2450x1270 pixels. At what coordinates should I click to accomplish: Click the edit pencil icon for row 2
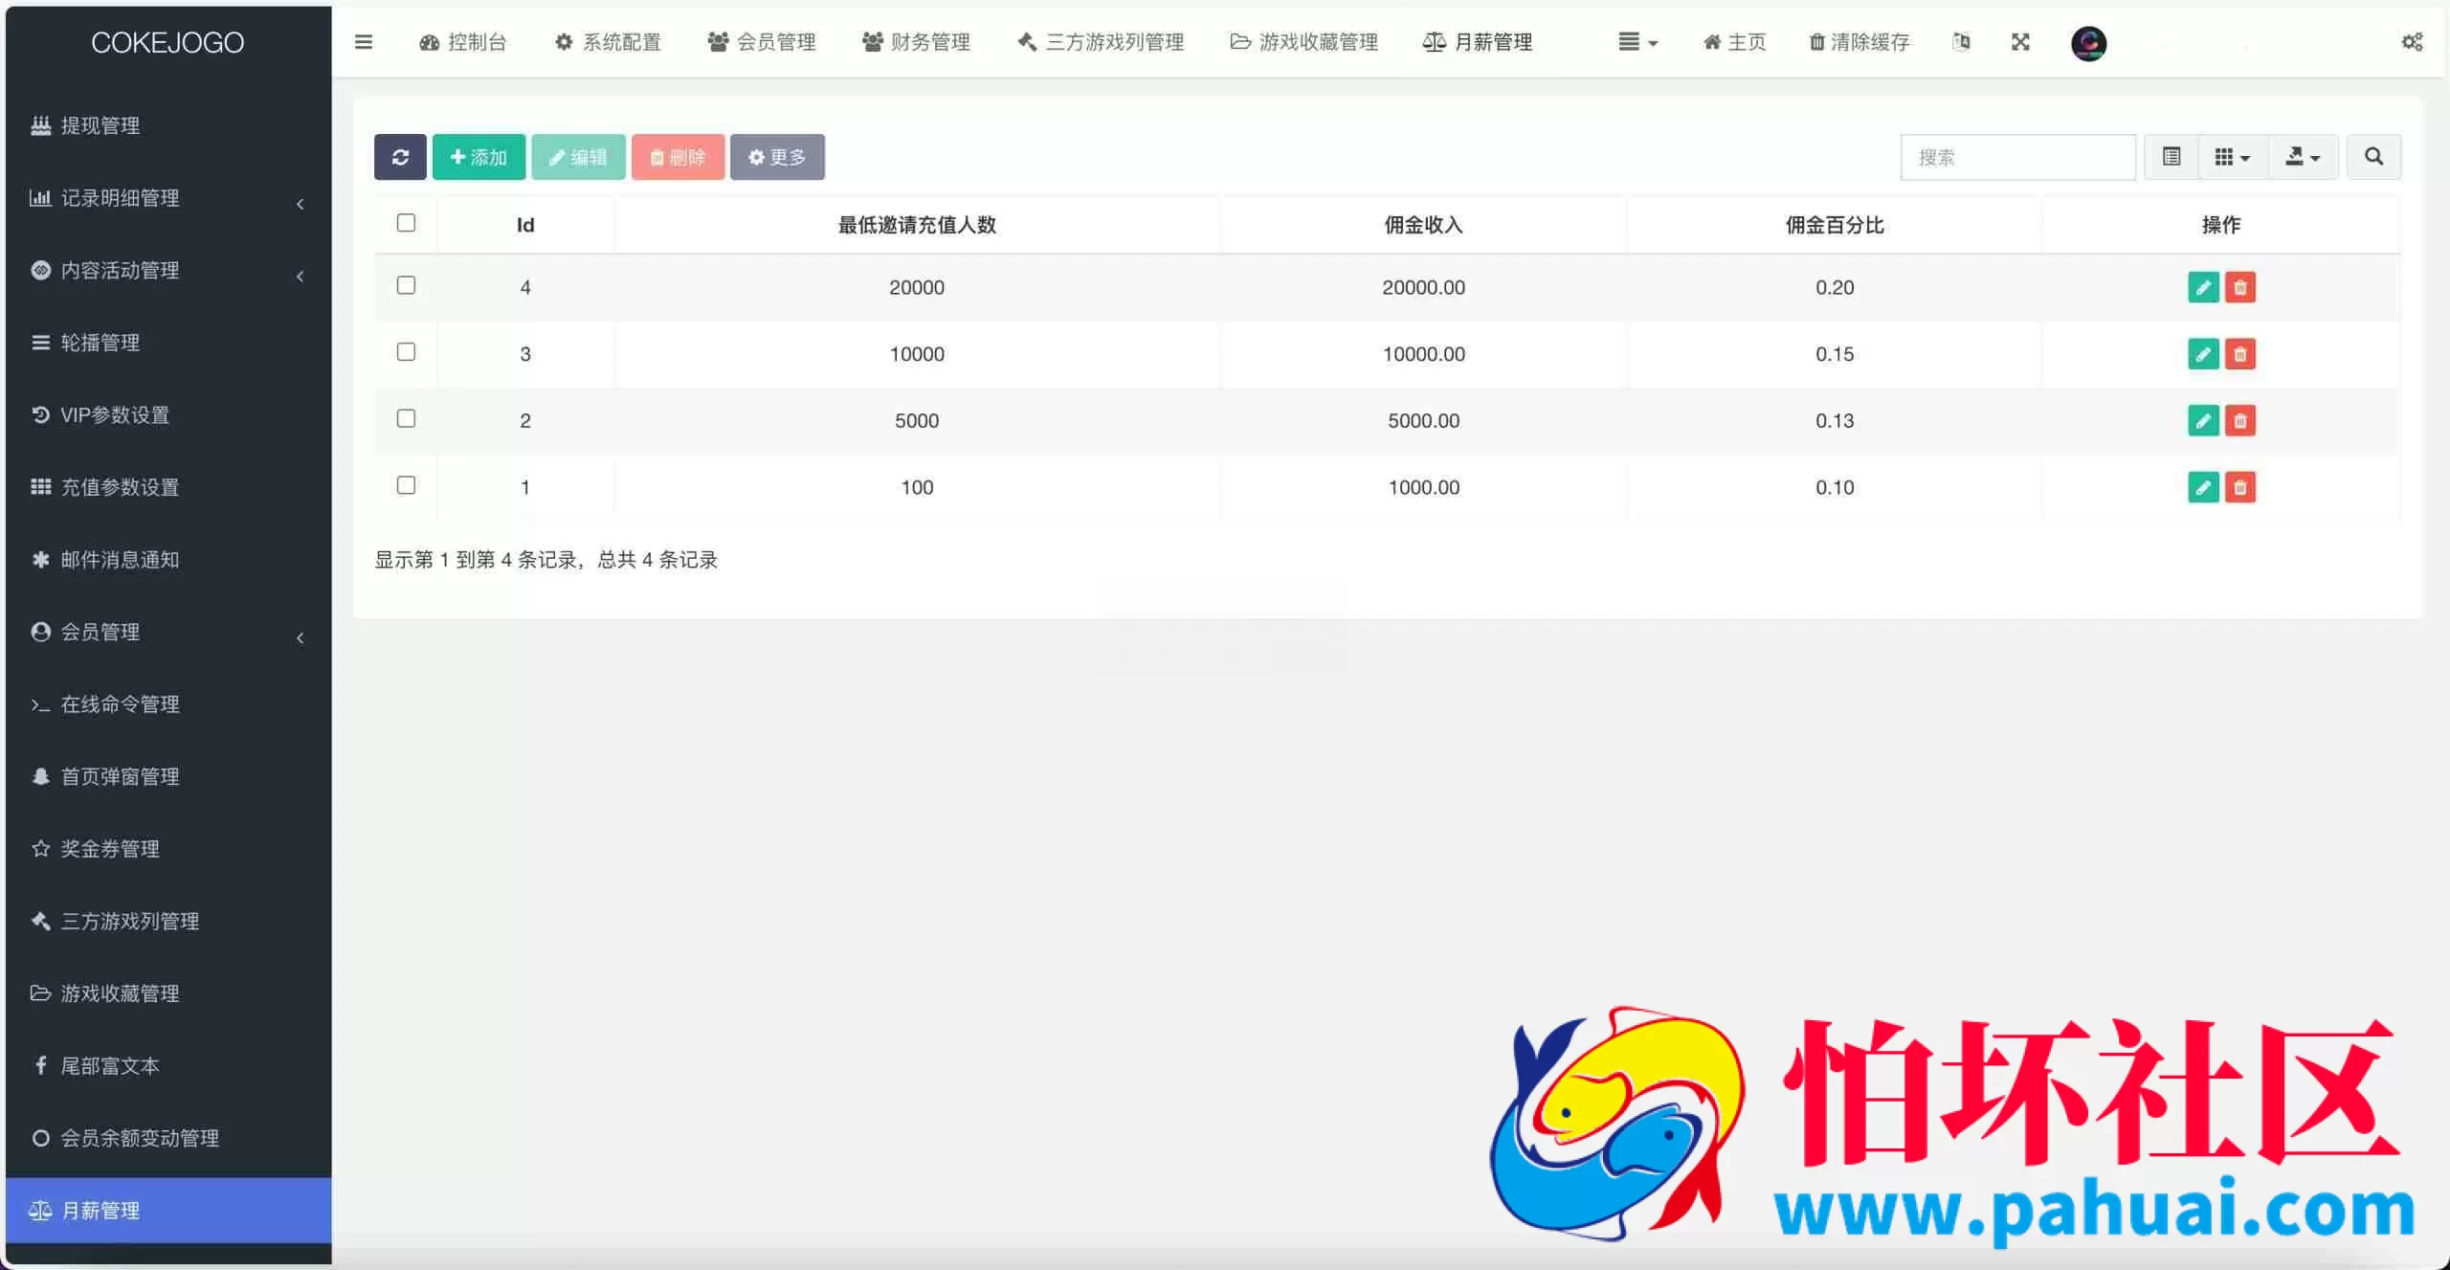[x=2203, y=420]
